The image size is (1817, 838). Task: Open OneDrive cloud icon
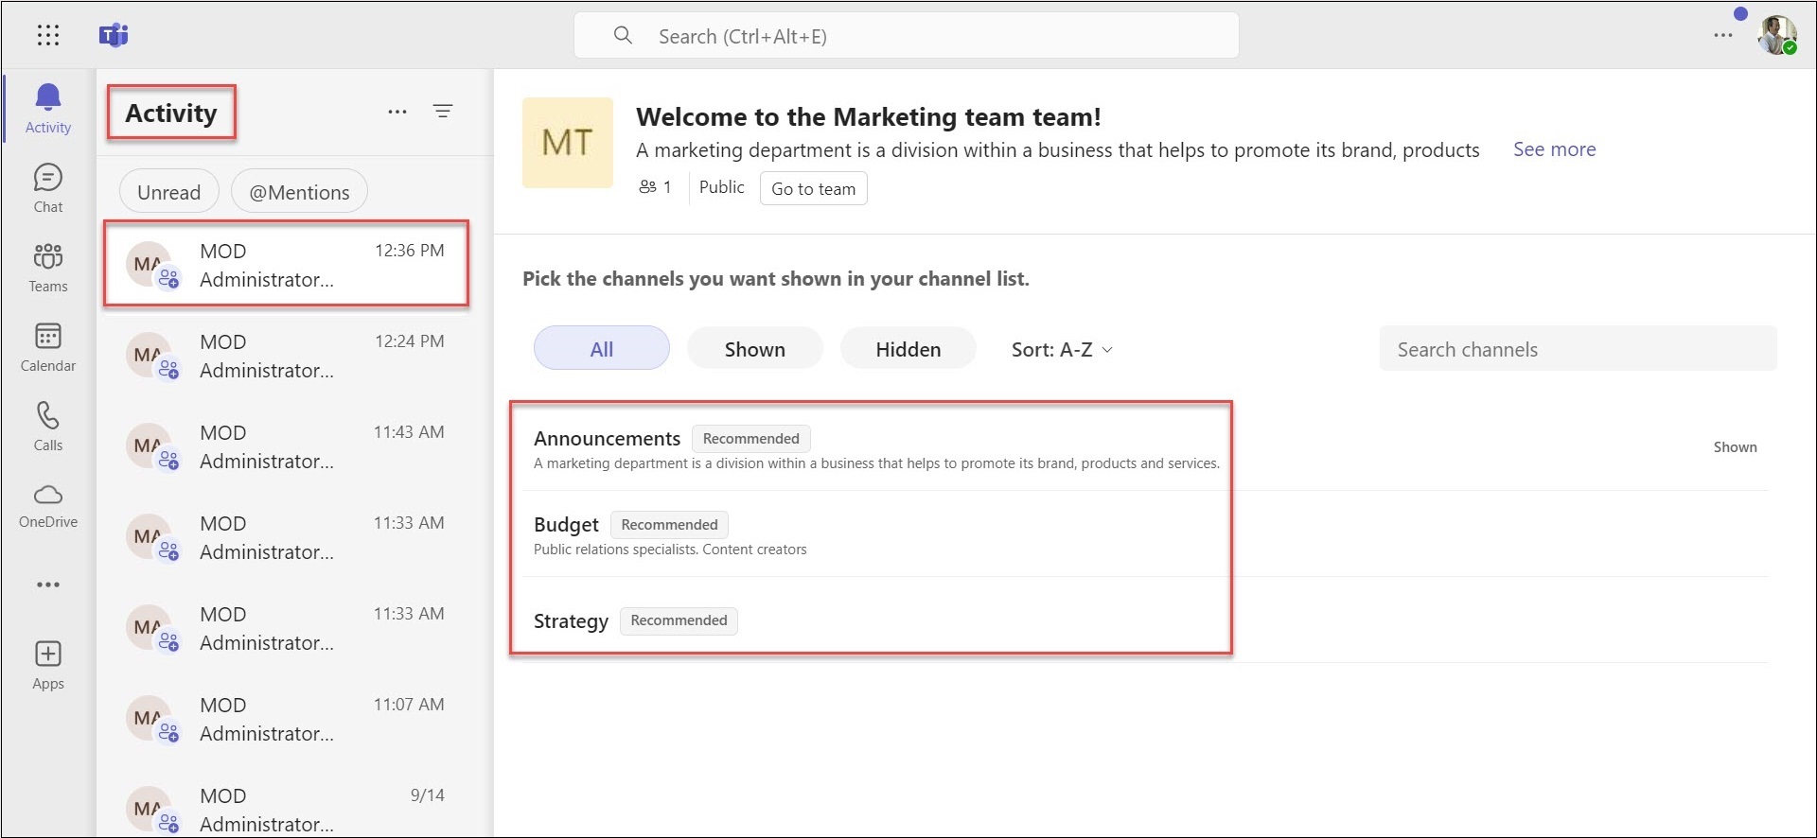48,496
